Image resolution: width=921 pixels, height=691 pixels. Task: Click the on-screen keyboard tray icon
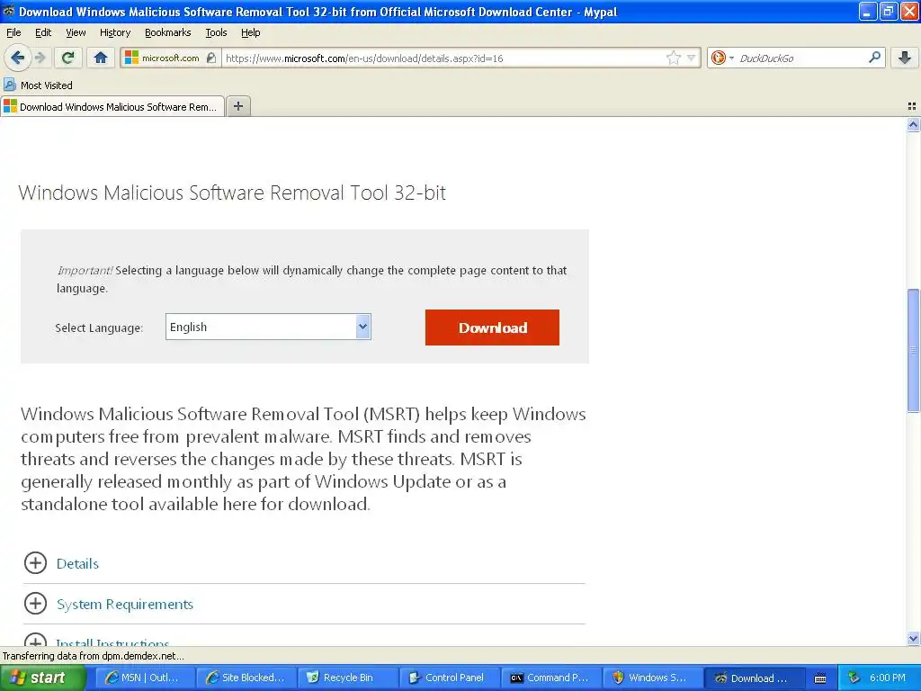pos(820,678)
